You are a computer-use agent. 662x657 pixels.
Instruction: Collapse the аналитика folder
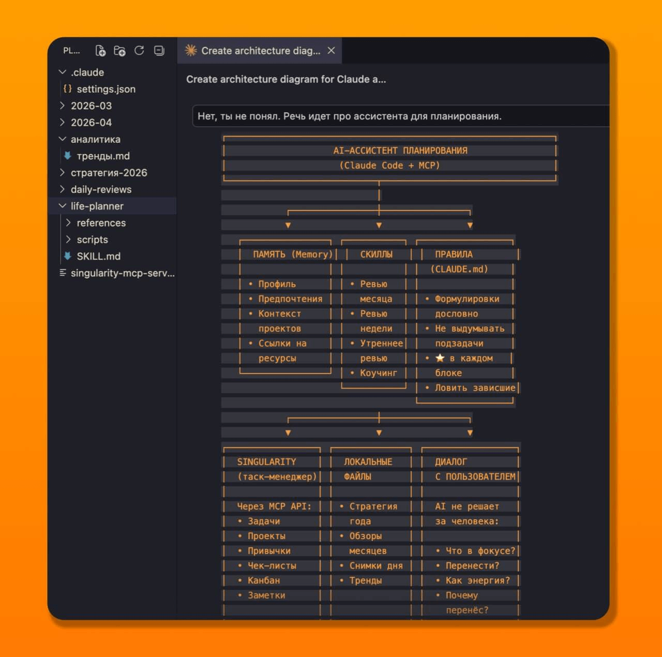coord(63,139)
